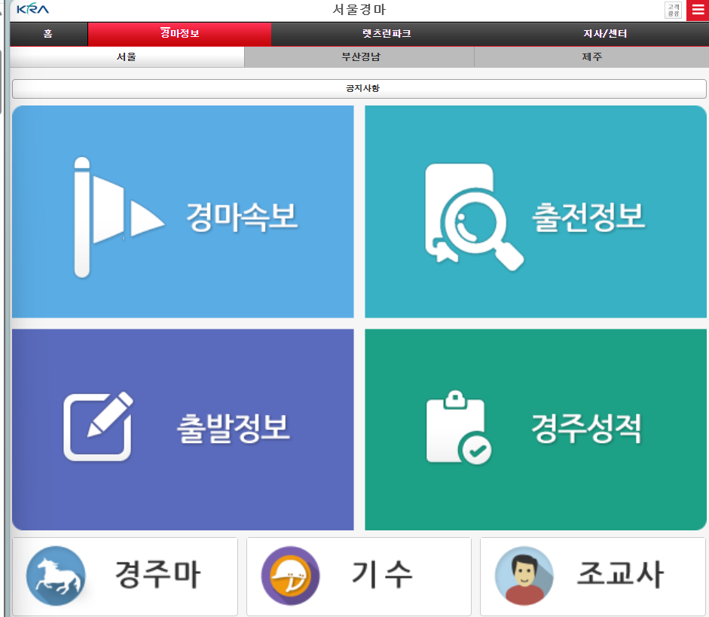Open the 지사/센터 menu tab
The width and height of the screenshot is (709, 617).
[604, 34]
